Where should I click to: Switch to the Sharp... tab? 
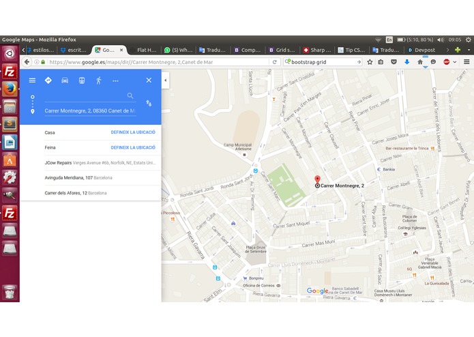click(x=317, y=50)
